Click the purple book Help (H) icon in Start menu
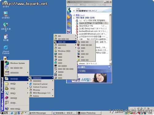This screenshot has height=115, width=154. pyautogui.click(x=7, y=98)
